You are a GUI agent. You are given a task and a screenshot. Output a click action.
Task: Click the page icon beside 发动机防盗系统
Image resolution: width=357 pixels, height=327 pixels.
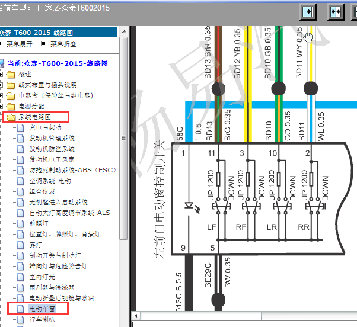tap(21, 149)
